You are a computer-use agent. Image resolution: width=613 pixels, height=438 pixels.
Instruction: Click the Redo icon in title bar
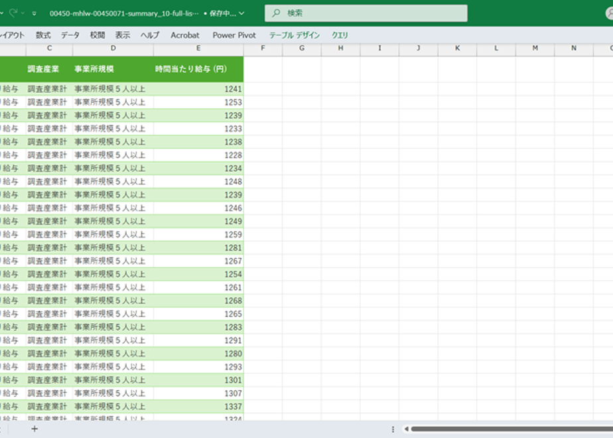click(x=13, y=13)
